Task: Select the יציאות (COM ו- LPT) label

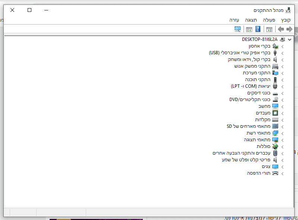Action: [x=251, y=86]
